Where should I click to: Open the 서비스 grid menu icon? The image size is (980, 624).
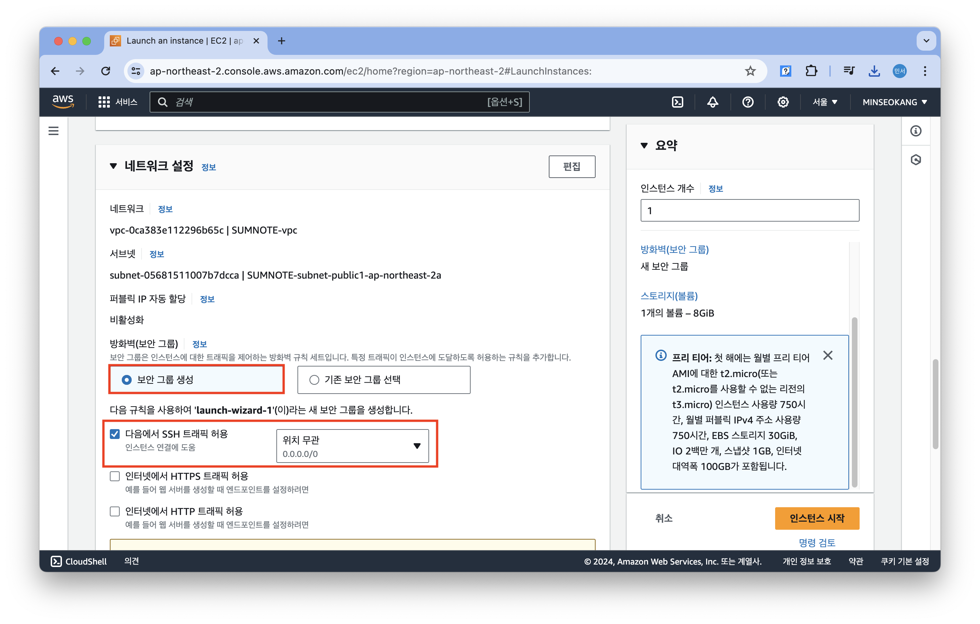(x=104, y=102)
